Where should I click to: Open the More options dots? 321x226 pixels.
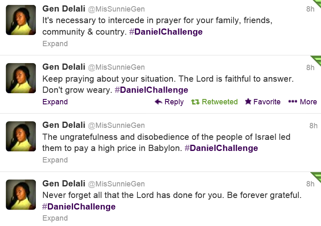(293, 102)
